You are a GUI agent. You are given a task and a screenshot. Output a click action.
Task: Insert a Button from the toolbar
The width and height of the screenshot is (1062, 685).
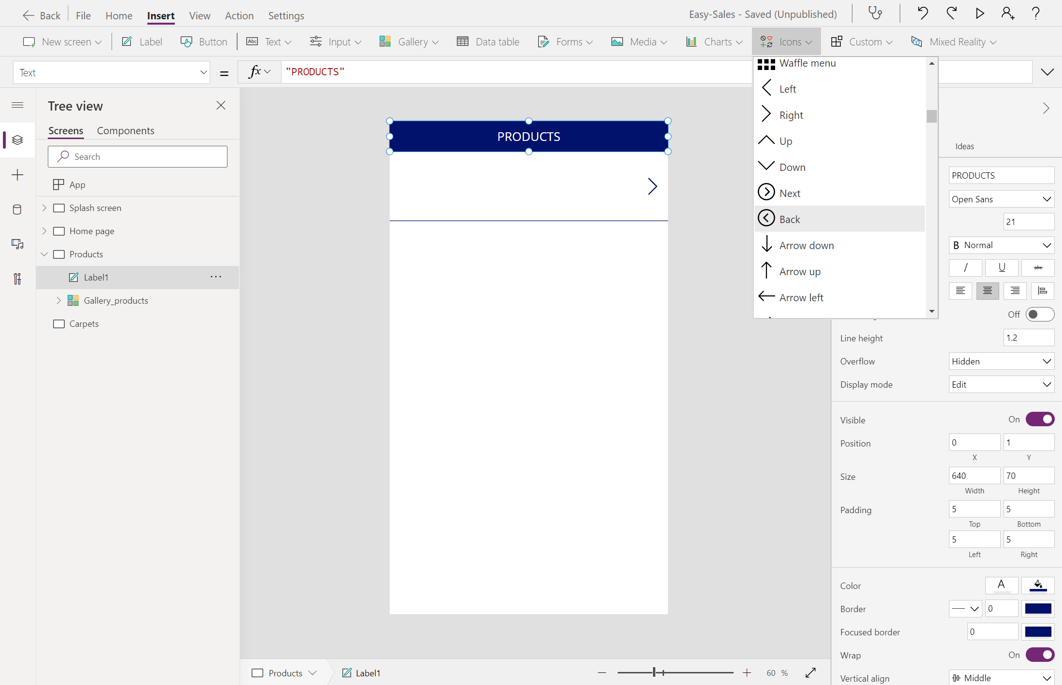[x=204, y=42]
